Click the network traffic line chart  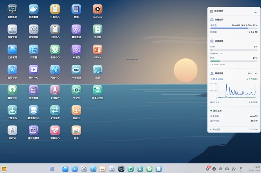[234, 91]
